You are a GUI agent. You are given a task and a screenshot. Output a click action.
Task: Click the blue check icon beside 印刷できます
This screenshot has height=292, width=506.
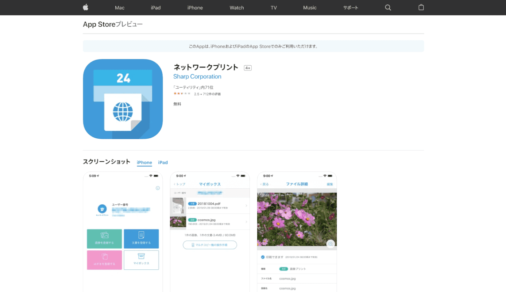(263, 257)
